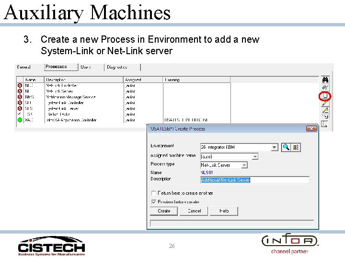The image size is (345, 259).
Task: Uncheck Preview before create checkbox
Action: click(154, 202)
